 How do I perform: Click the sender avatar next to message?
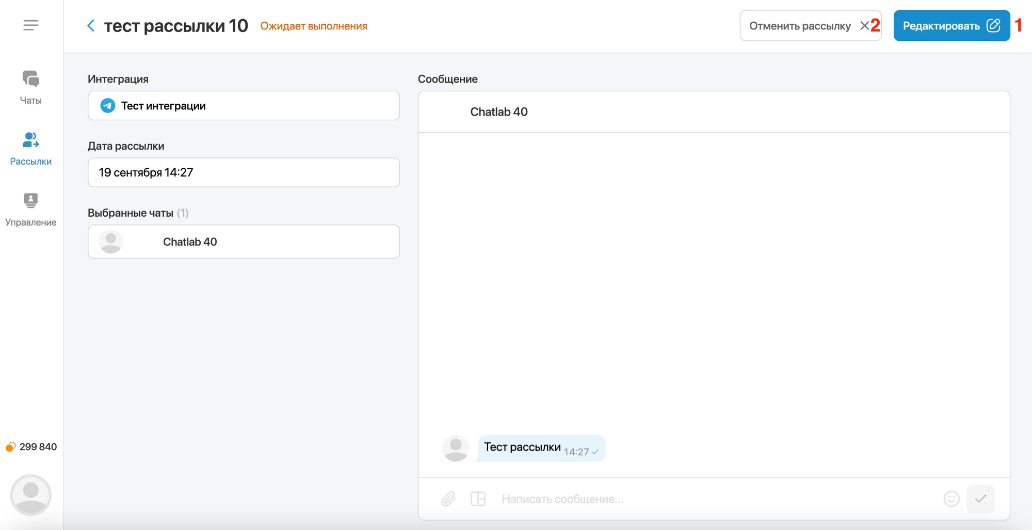pos(456,448)
